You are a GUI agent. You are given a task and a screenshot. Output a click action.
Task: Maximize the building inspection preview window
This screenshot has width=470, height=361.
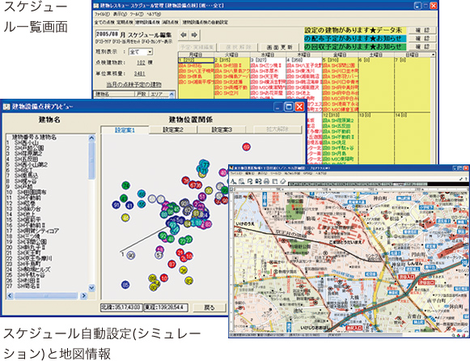(x=289, y=107)
